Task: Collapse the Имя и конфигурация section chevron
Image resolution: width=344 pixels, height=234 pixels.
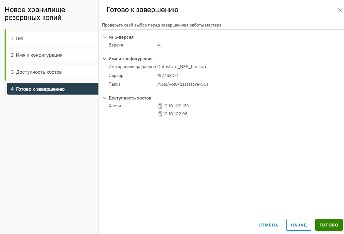Action: (x=105, y=59)
